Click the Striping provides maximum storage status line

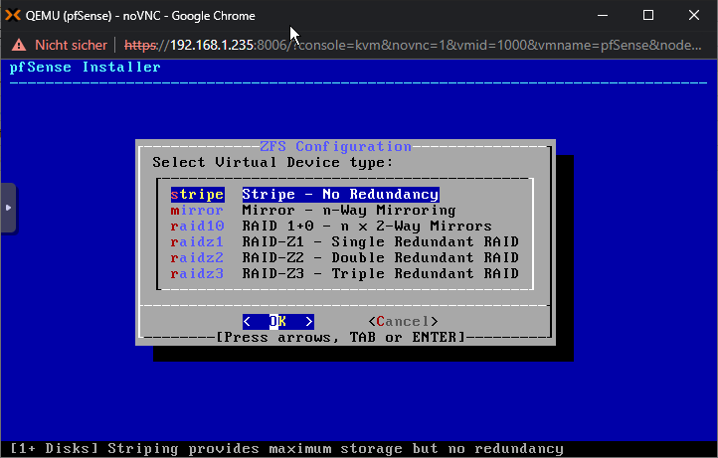click(286, 449)
